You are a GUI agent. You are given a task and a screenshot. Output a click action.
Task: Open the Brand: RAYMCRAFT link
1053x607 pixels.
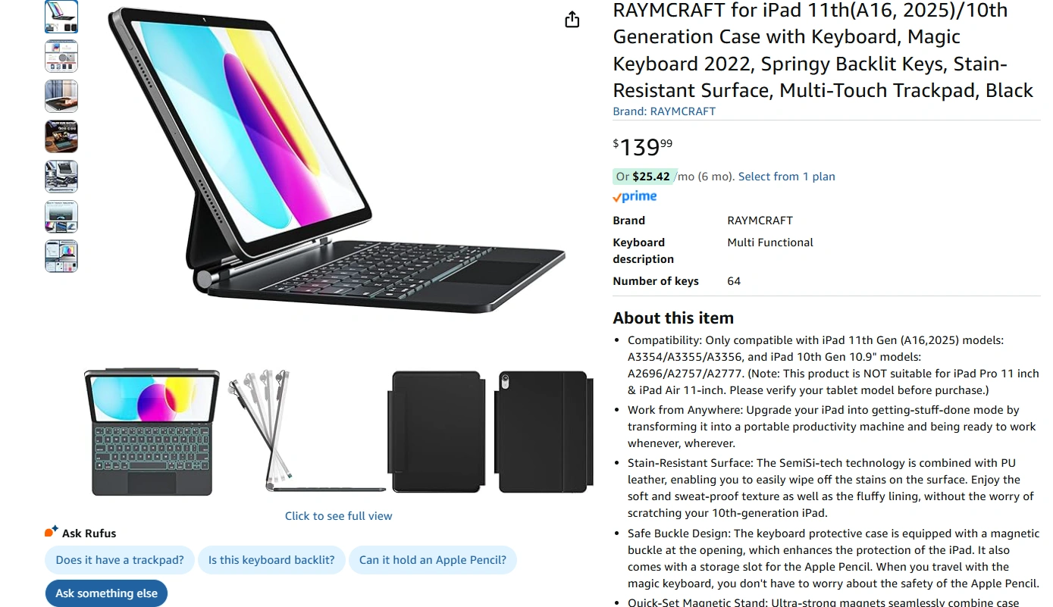(664, 111)
